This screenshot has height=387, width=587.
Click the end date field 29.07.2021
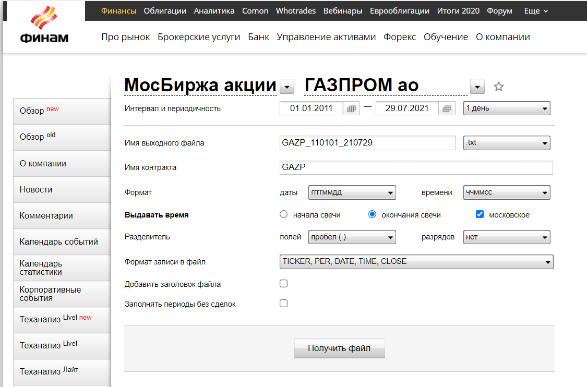407,108
